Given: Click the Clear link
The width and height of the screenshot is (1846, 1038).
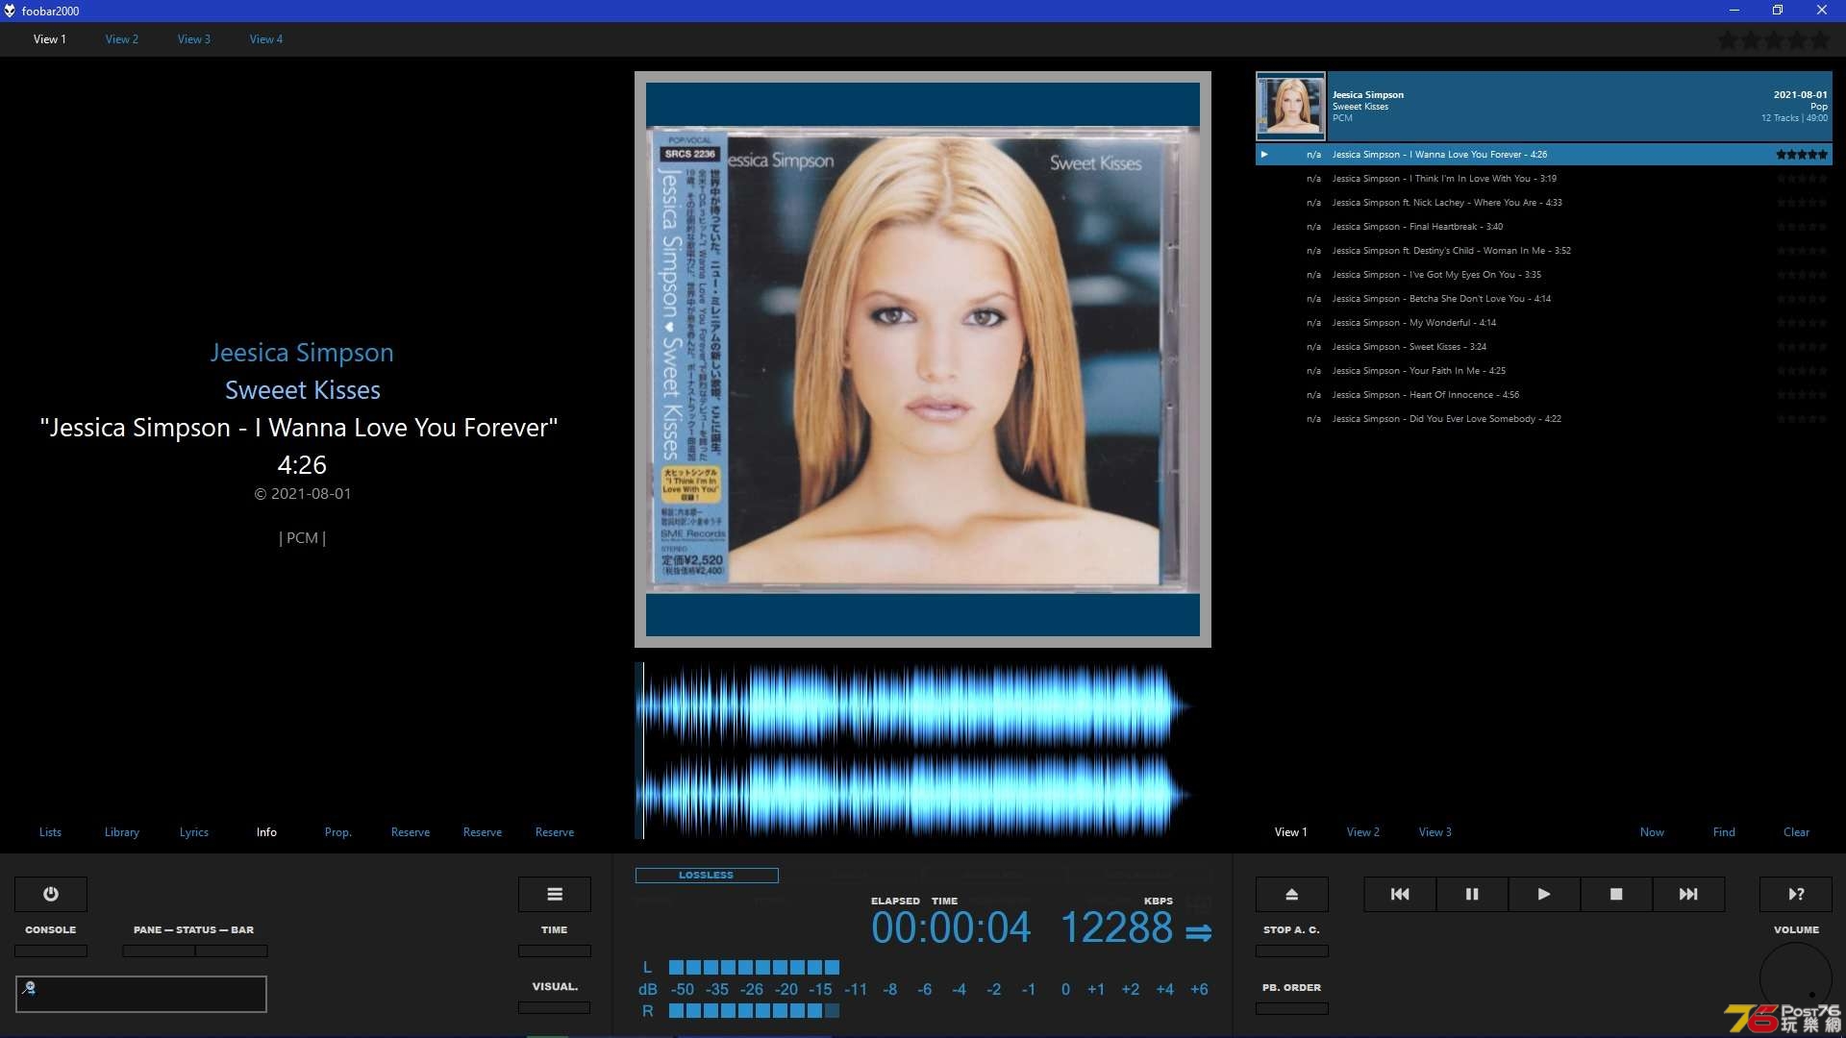Looking at the screenshot, I should click(x=1796, y=832).
